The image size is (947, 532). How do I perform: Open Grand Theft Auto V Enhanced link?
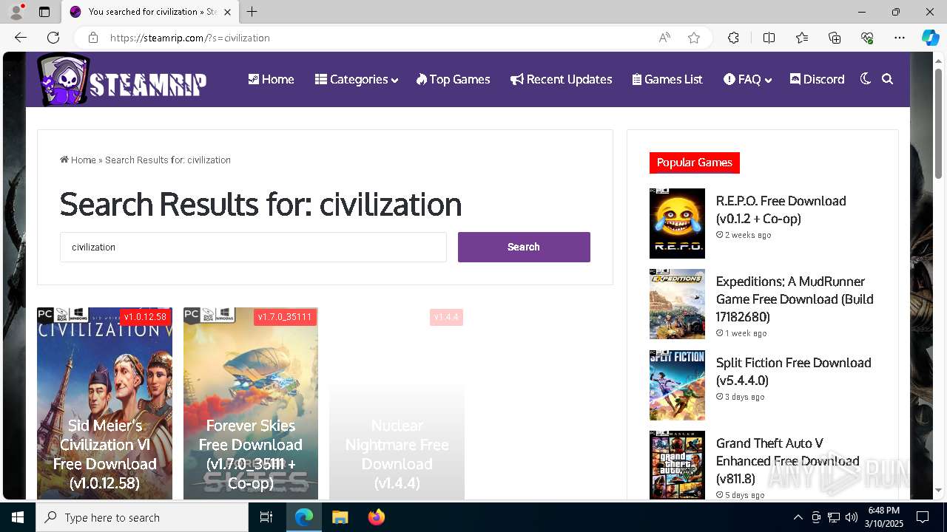(787, 461)
